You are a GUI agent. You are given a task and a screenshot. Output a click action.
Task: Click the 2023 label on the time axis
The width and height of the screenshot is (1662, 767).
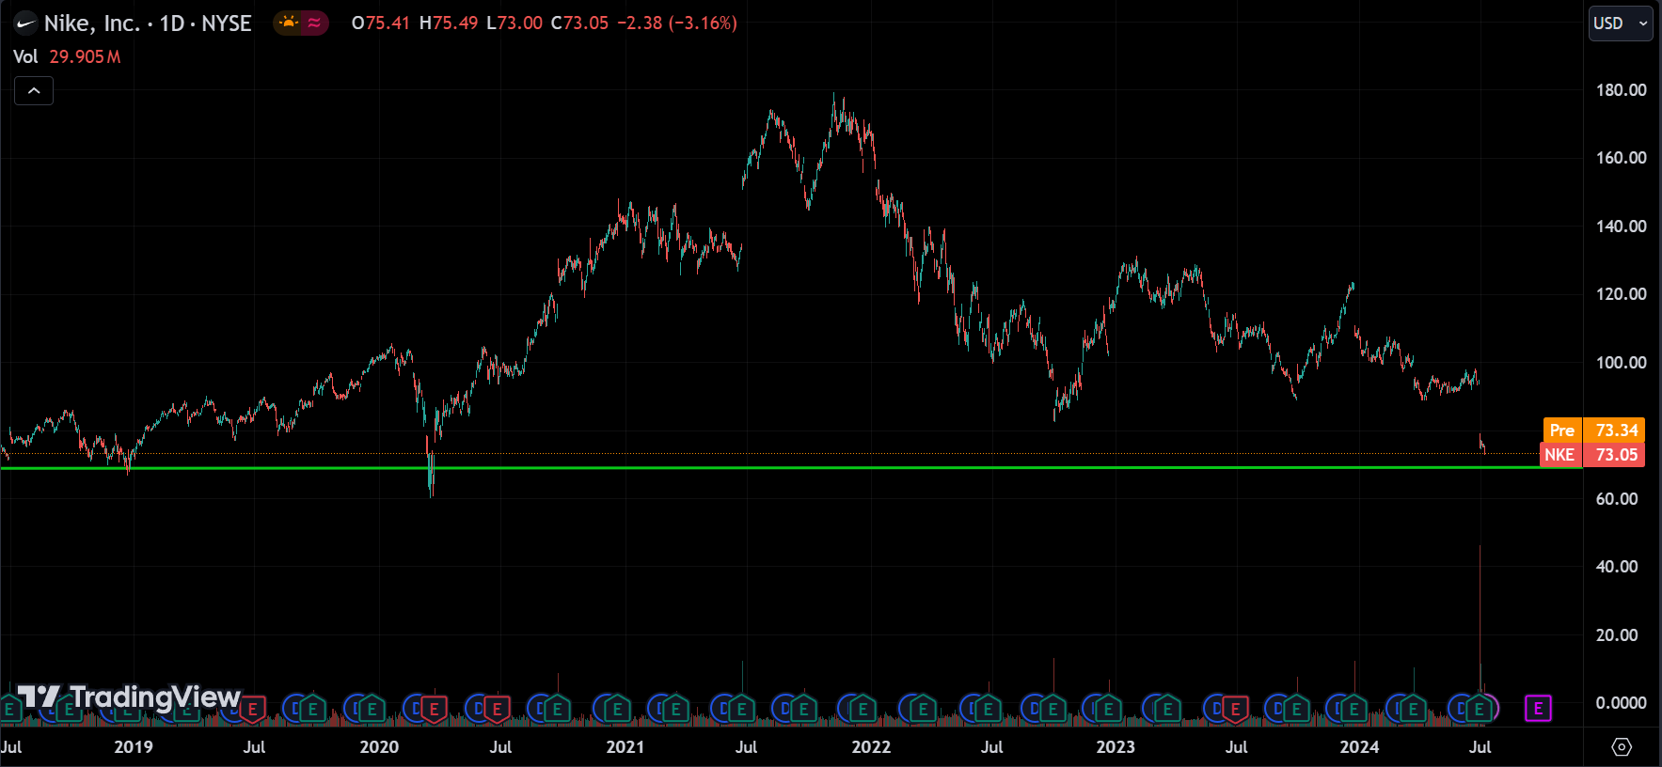[1116, 747]
